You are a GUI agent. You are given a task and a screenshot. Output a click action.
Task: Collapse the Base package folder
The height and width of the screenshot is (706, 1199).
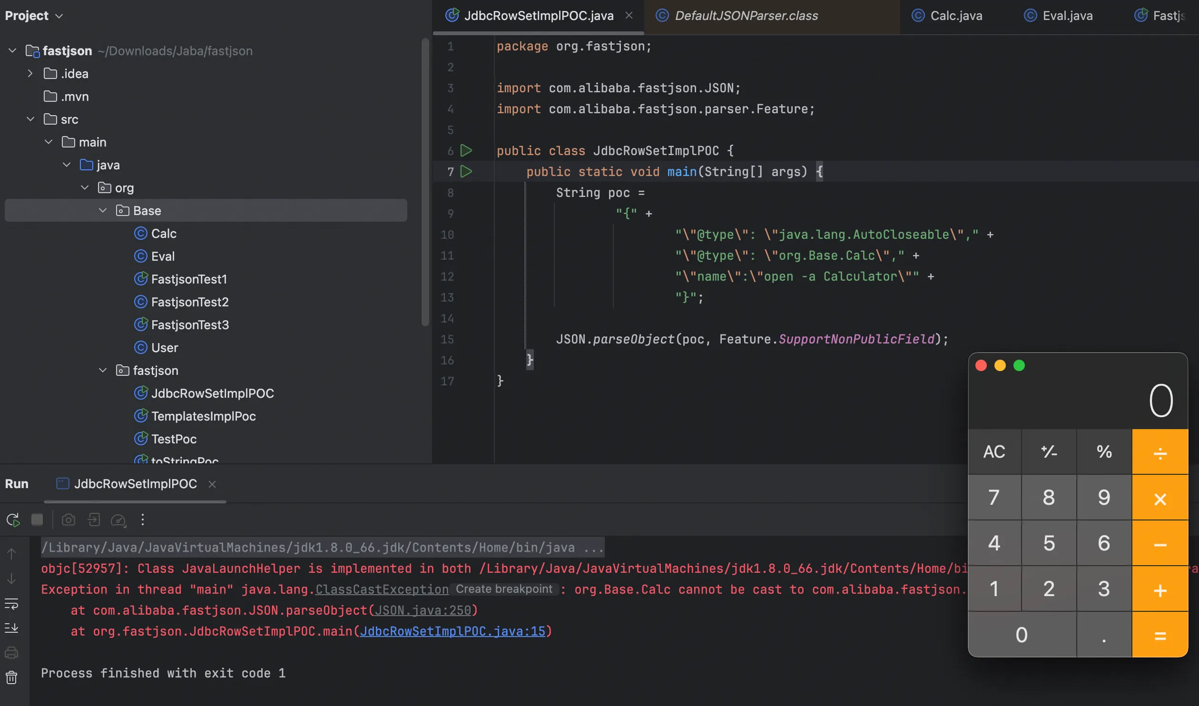pos(103,210)
